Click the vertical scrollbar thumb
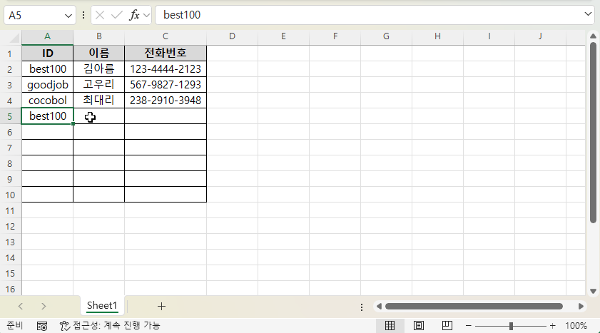 [x=593, y=133]
